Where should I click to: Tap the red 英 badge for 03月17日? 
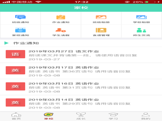15,70
